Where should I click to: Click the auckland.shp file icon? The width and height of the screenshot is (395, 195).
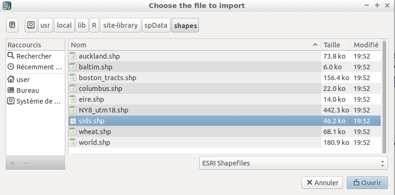73,56
